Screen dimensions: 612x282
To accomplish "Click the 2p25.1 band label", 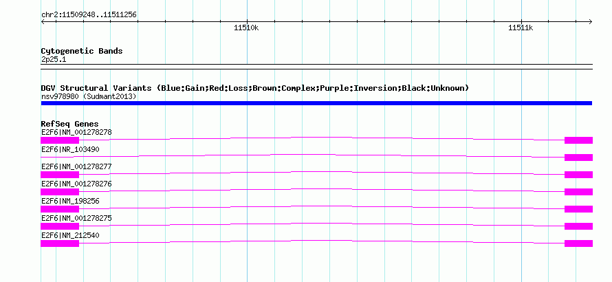I will [x=54, y=59].
